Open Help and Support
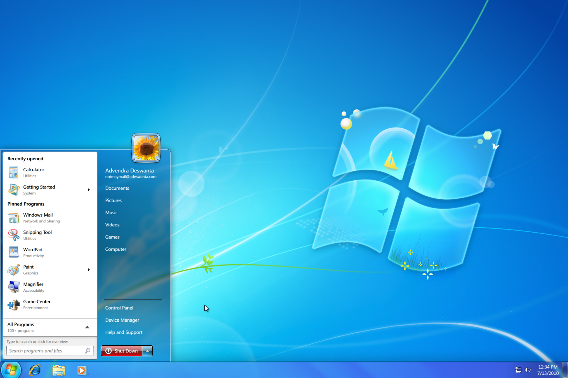This screenshot has height=378, width=568. point(124,332)
